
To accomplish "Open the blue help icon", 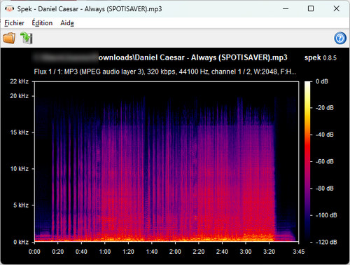I will [x=340, y=38].
